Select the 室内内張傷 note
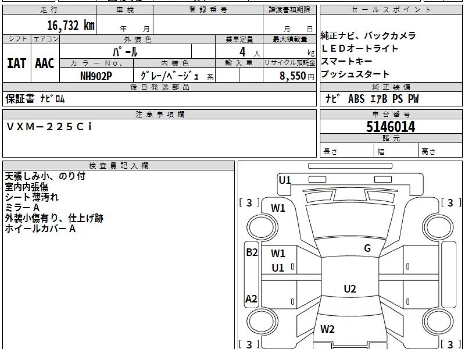This screenshot has height=349, width=465. click(x=26, y=187)
